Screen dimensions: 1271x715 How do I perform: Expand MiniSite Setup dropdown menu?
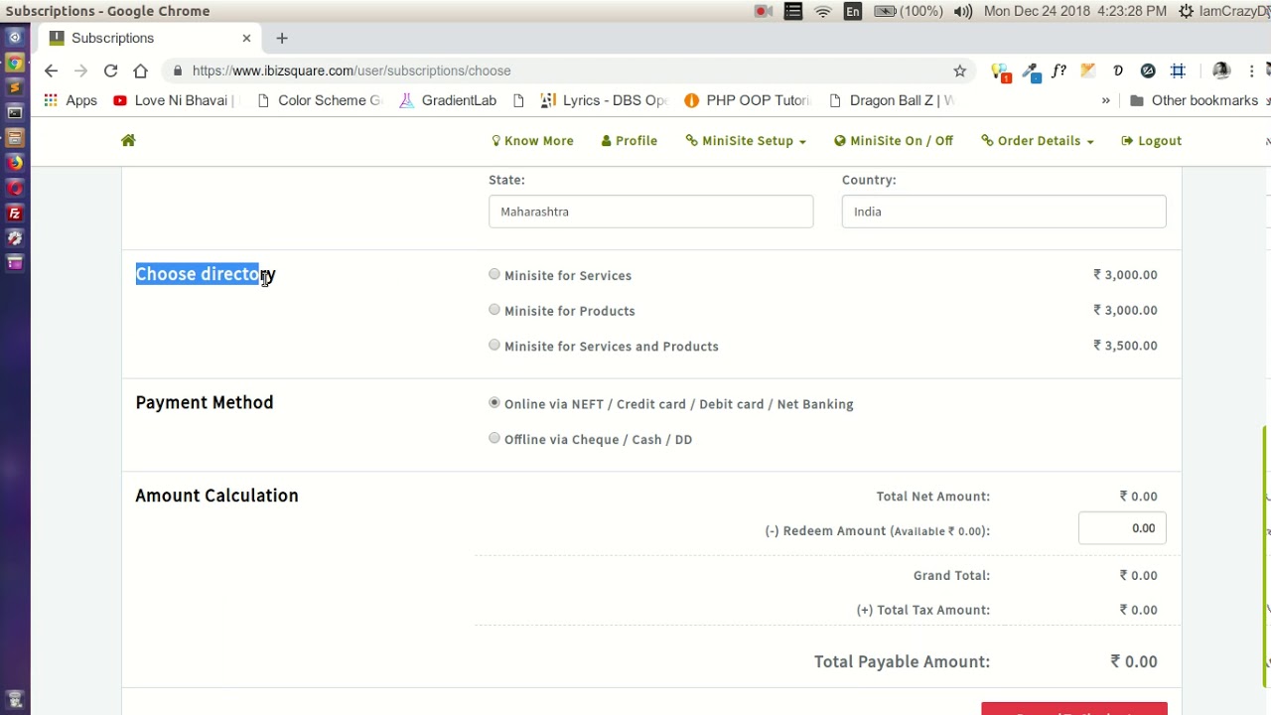(x=746, y=141)
